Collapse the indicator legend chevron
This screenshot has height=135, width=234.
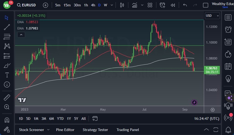tap(21, 35)
